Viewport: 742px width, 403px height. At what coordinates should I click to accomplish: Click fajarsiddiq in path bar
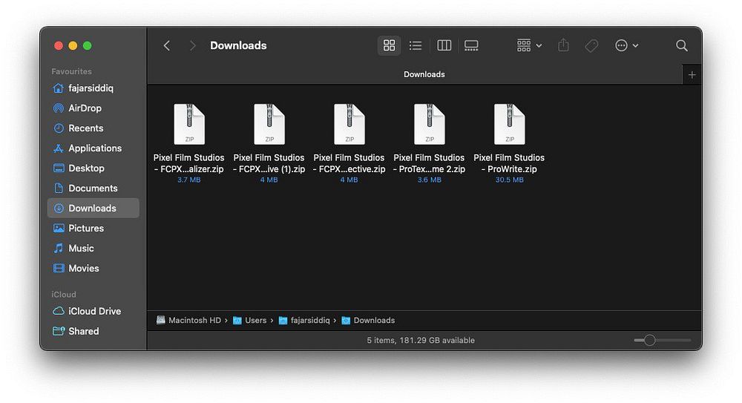tap(304, 320)
